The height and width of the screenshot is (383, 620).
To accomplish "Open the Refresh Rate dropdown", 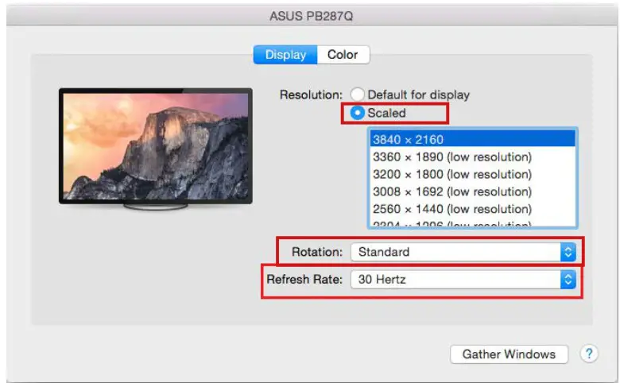I will pos(462,279).
